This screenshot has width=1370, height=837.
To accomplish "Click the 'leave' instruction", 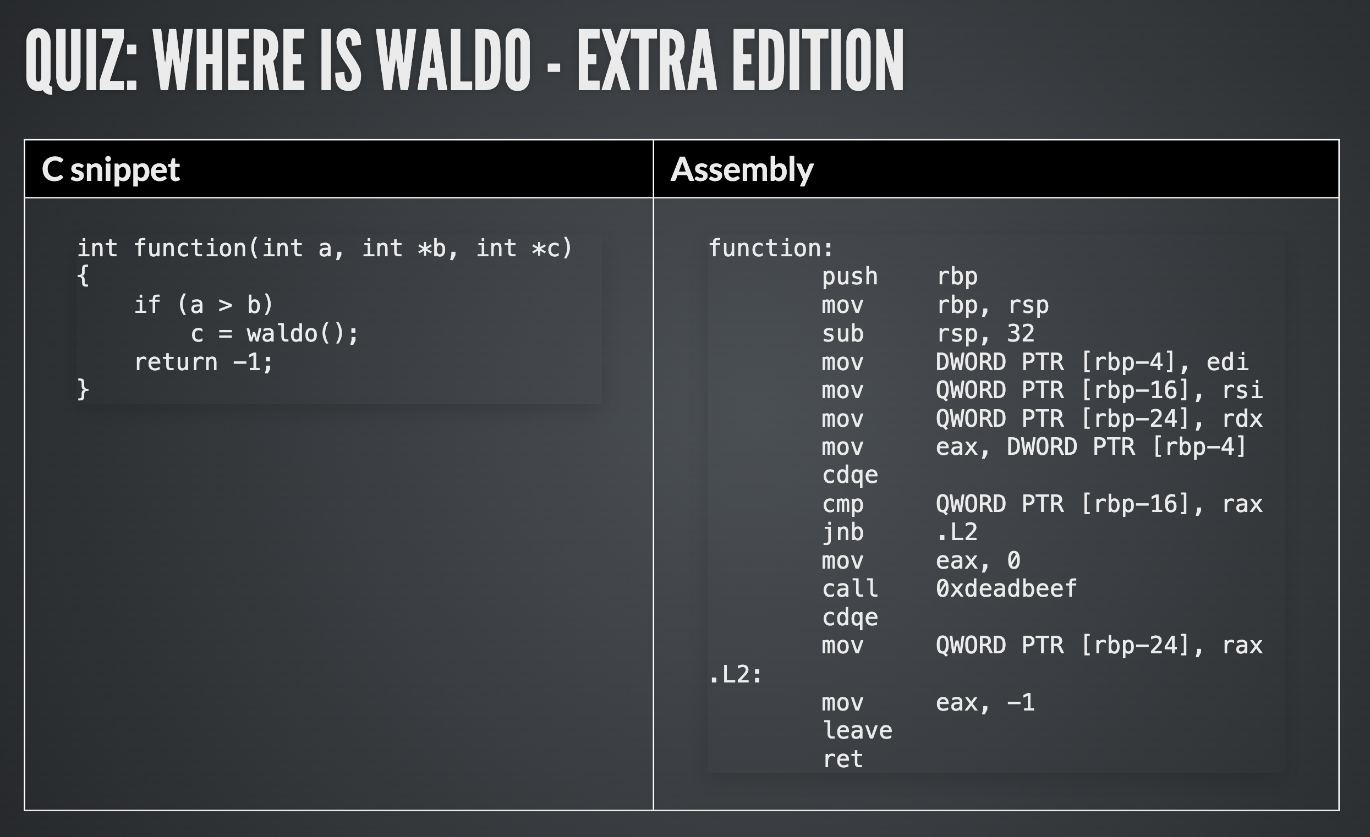I will [x=857, y=731].
